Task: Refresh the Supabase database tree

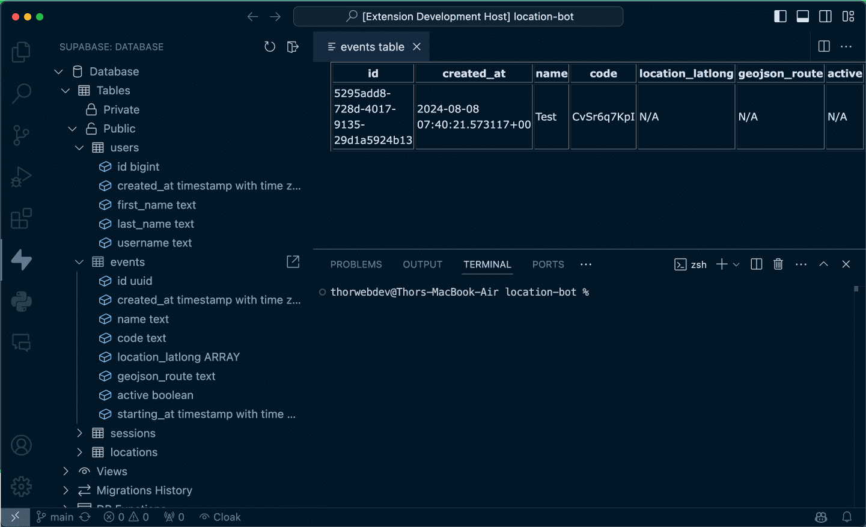Action: [269, 46]
